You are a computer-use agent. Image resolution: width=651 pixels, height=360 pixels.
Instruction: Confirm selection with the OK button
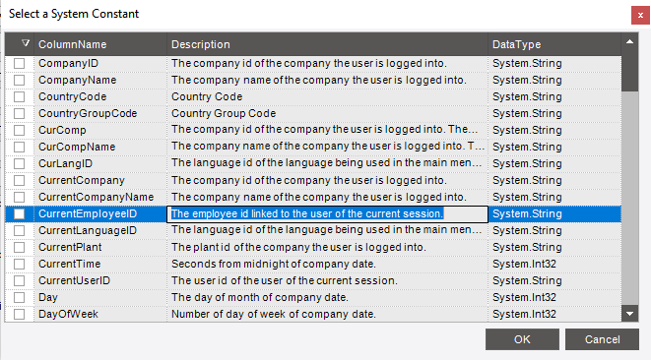(522, 339)
